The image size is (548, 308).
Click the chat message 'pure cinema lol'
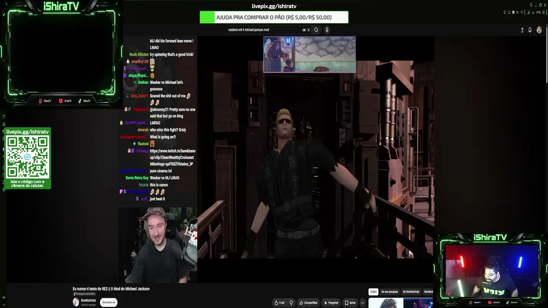coord(161,171)
